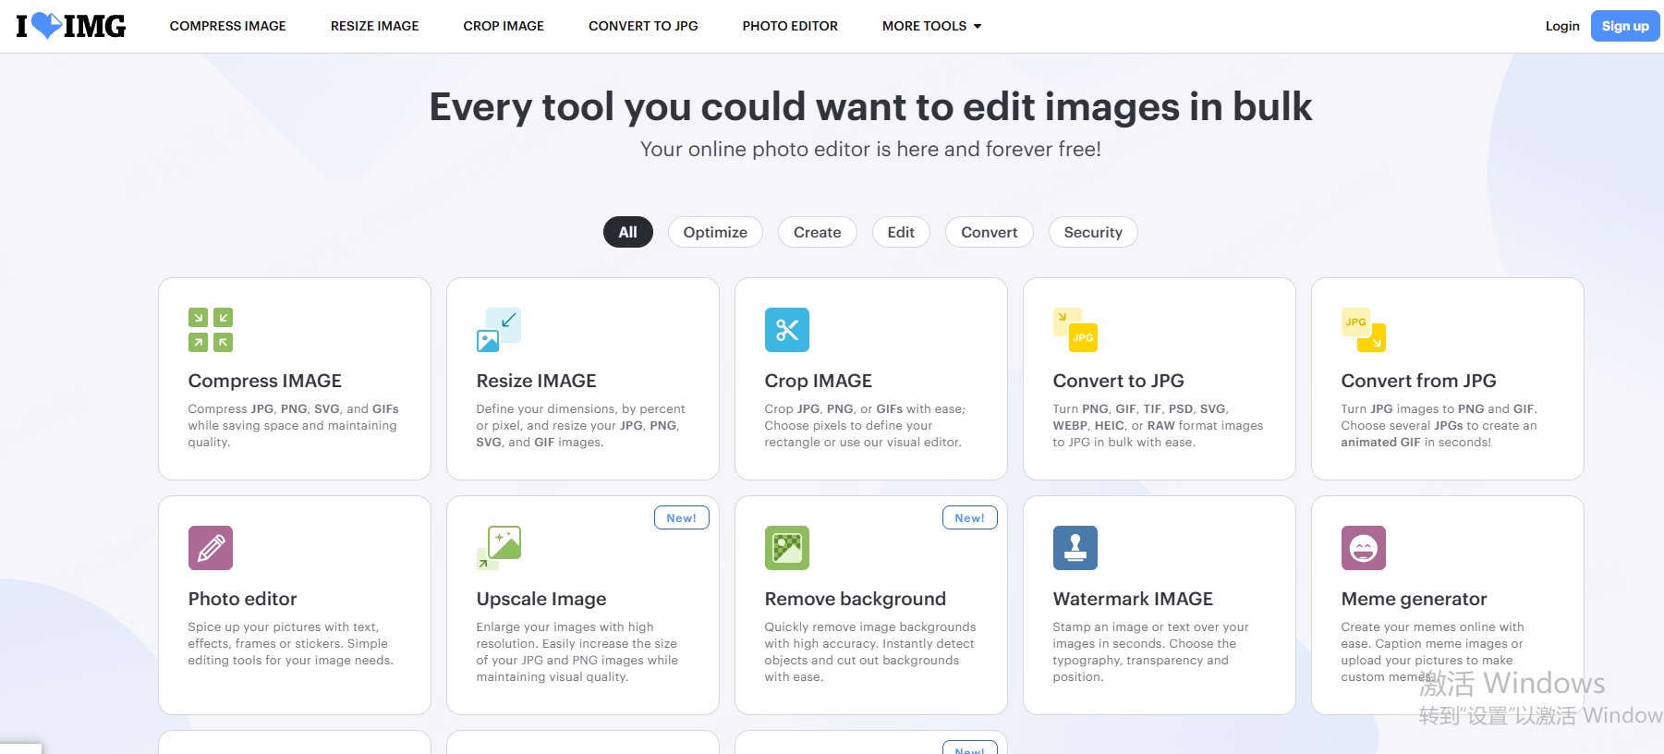Click the New! badge on Remove background

(x=970, y=517)
